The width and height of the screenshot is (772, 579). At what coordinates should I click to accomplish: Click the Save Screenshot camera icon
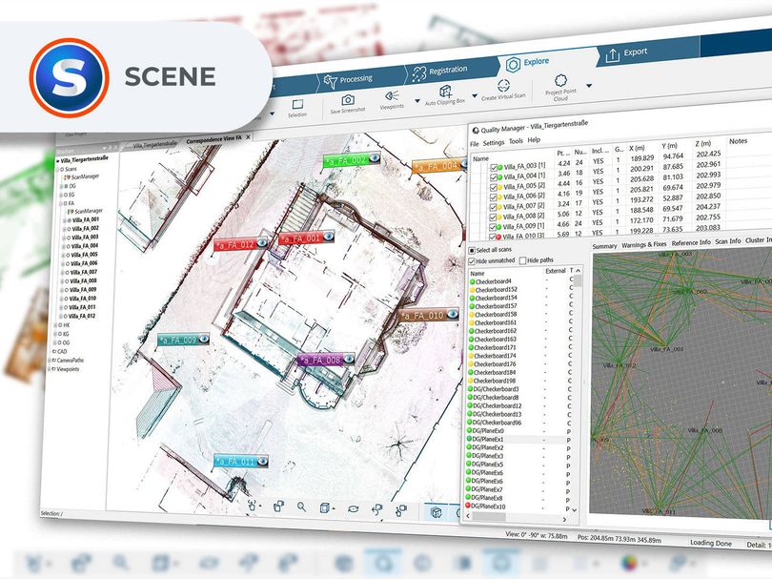pos(348,100)
